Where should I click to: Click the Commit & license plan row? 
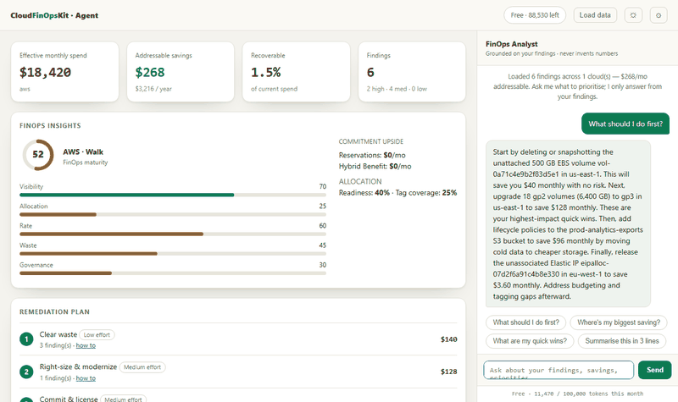click(238, 396)
